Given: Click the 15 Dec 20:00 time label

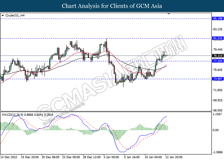Looking at the screenshot, I should (x=30, y=157).
